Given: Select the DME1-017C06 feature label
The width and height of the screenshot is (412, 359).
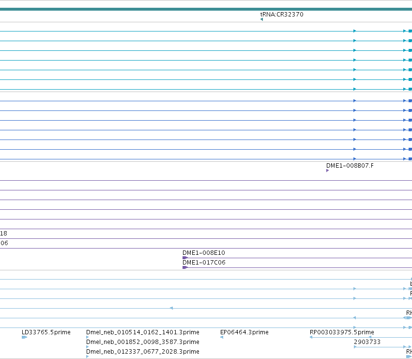Looking at the screenshot, I should (204, 263).
